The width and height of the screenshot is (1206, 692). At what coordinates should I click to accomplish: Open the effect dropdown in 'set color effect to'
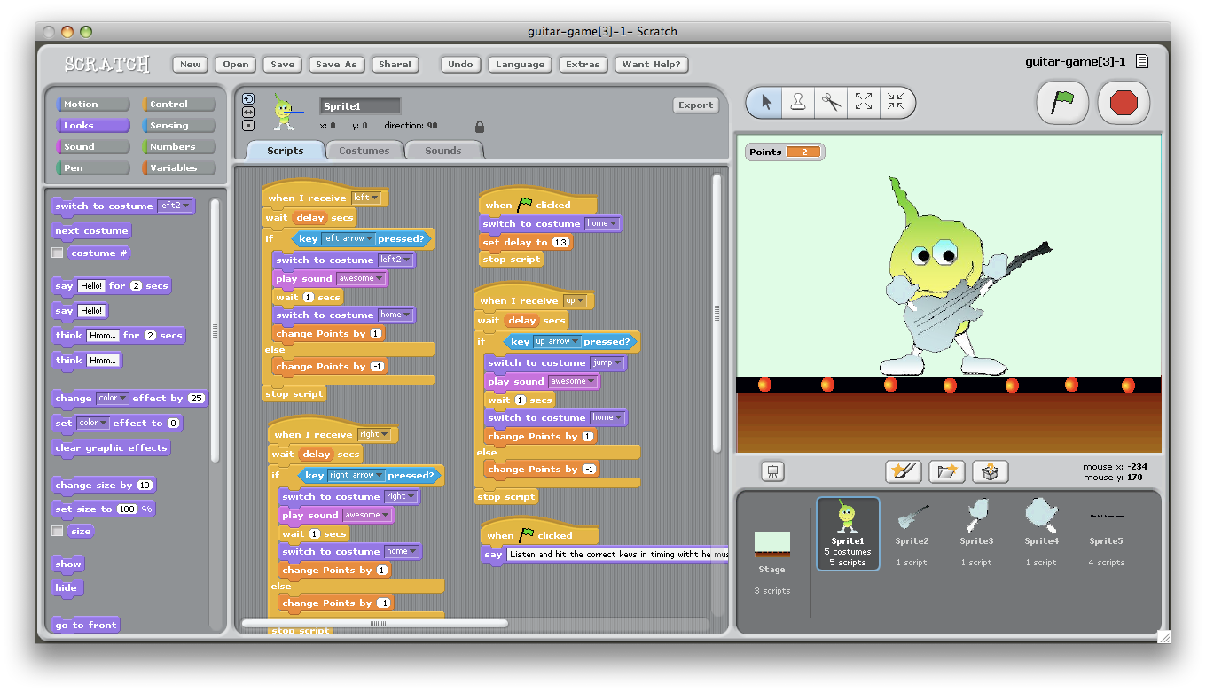(x=93, y=424)
